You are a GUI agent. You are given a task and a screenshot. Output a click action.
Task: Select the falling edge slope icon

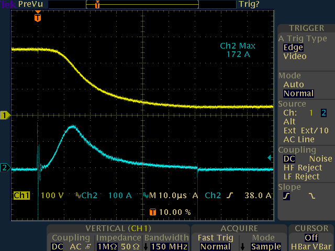(x=312, y=196)
